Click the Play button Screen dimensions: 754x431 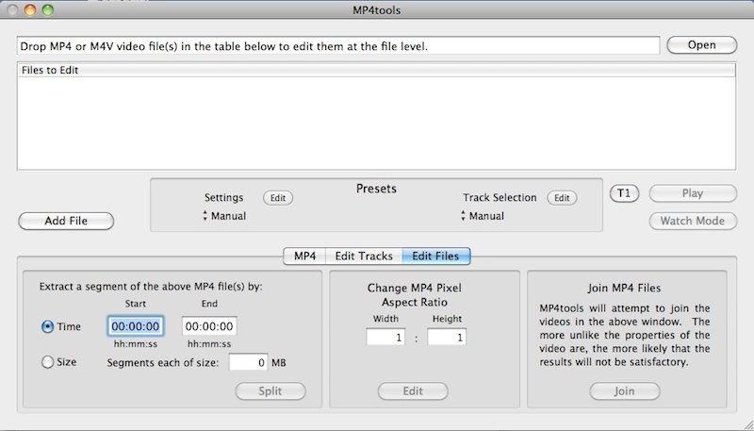692,193
